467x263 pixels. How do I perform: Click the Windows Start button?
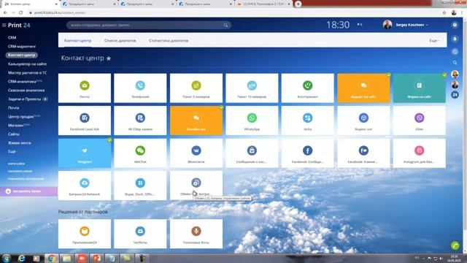pyautogui.click(x=7, y=258)
